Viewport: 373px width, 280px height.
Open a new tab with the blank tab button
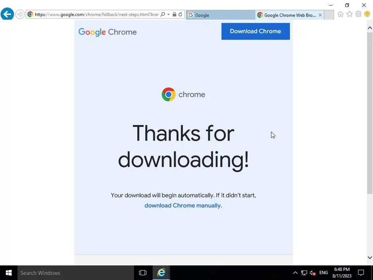pos(329,15)
